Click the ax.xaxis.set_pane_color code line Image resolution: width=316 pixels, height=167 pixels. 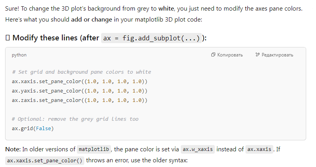point(80,82)
